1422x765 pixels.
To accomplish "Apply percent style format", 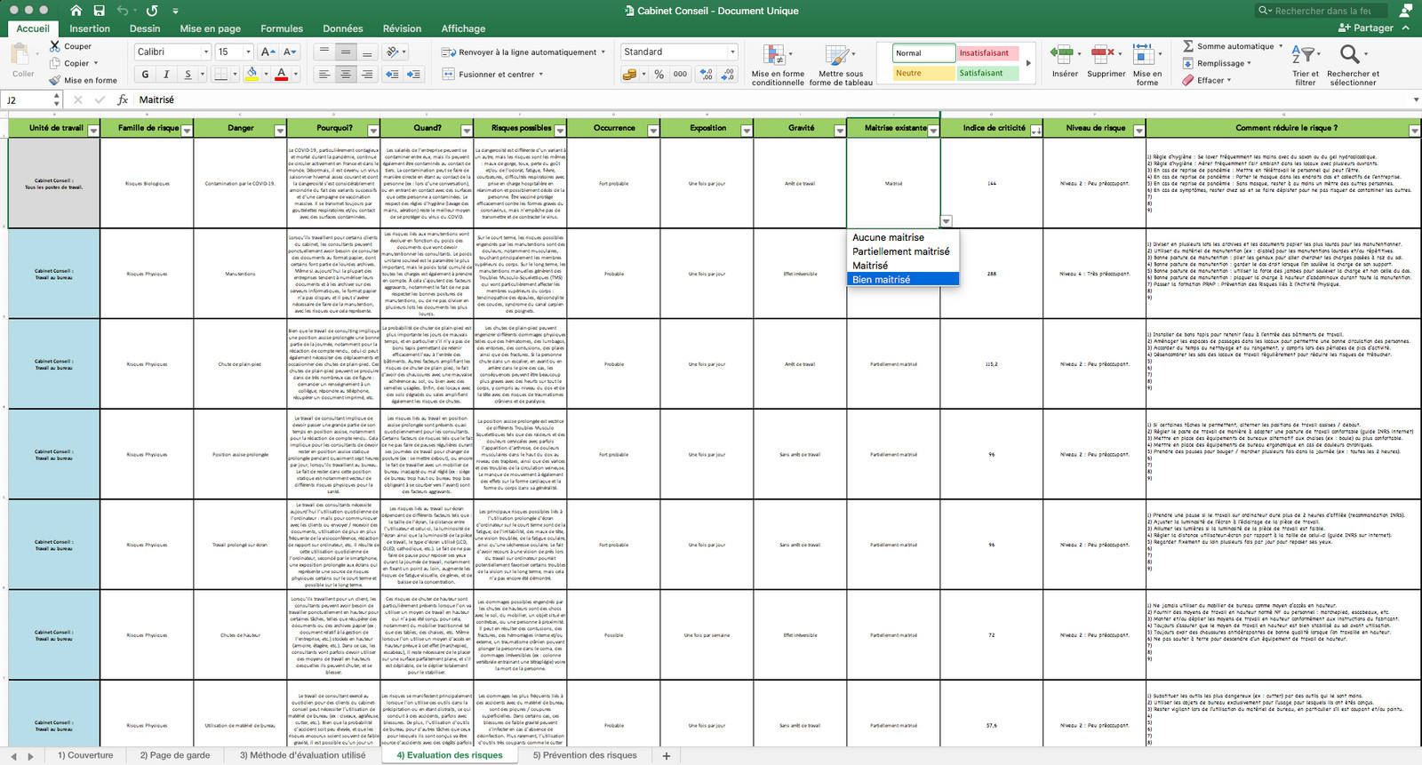I will coord(659,75).
